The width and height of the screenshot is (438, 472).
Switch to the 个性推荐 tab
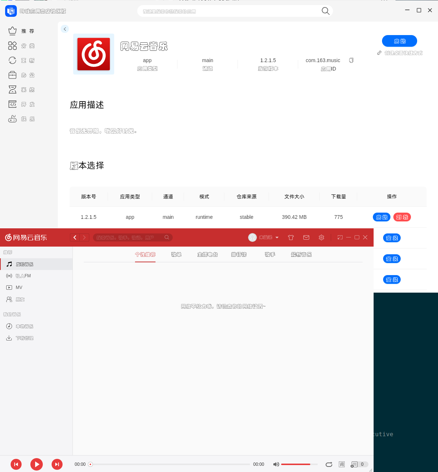pyautogui.click(x=145, y=255)
